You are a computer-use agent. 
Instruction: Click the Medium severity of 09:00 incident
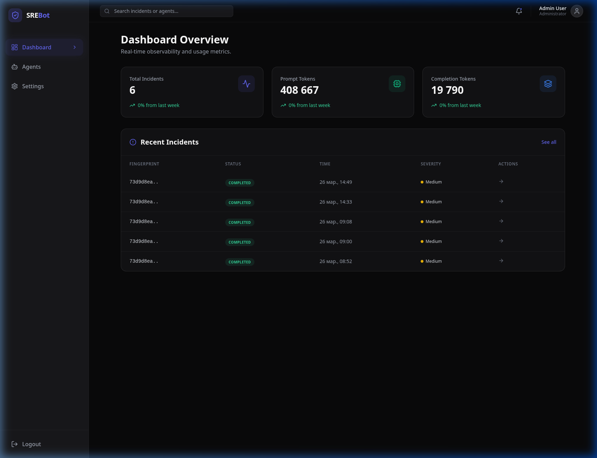431,242
